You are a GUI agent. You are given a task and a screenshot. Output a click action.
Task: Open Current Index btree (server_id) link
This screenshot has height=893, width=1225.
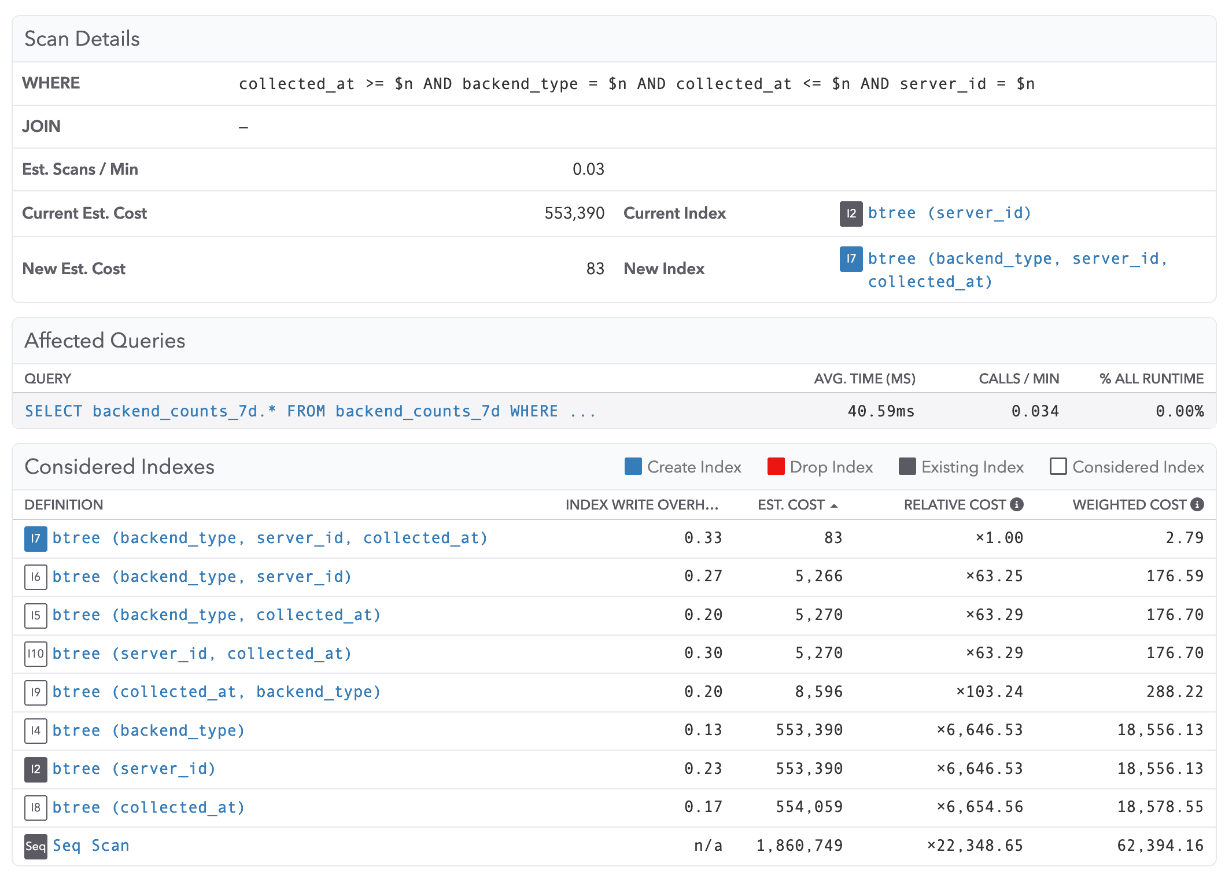click(950, 213)
